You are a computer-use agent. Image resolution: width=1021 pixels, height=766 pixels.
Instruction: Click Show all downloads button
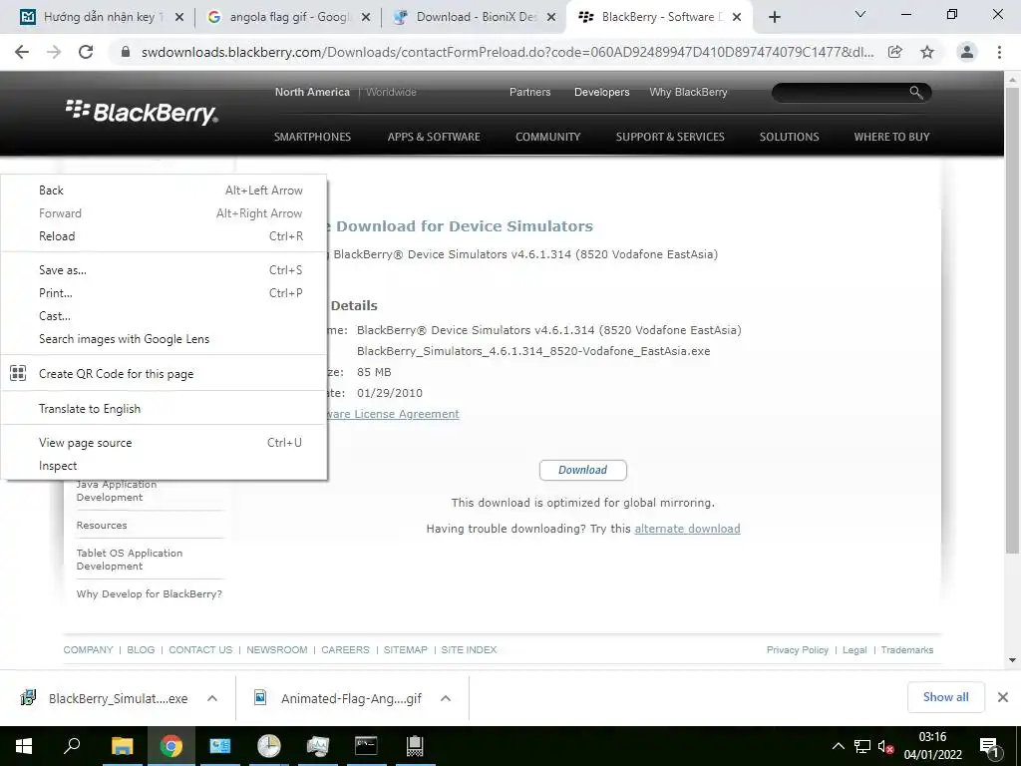click(x=945, y=697)
